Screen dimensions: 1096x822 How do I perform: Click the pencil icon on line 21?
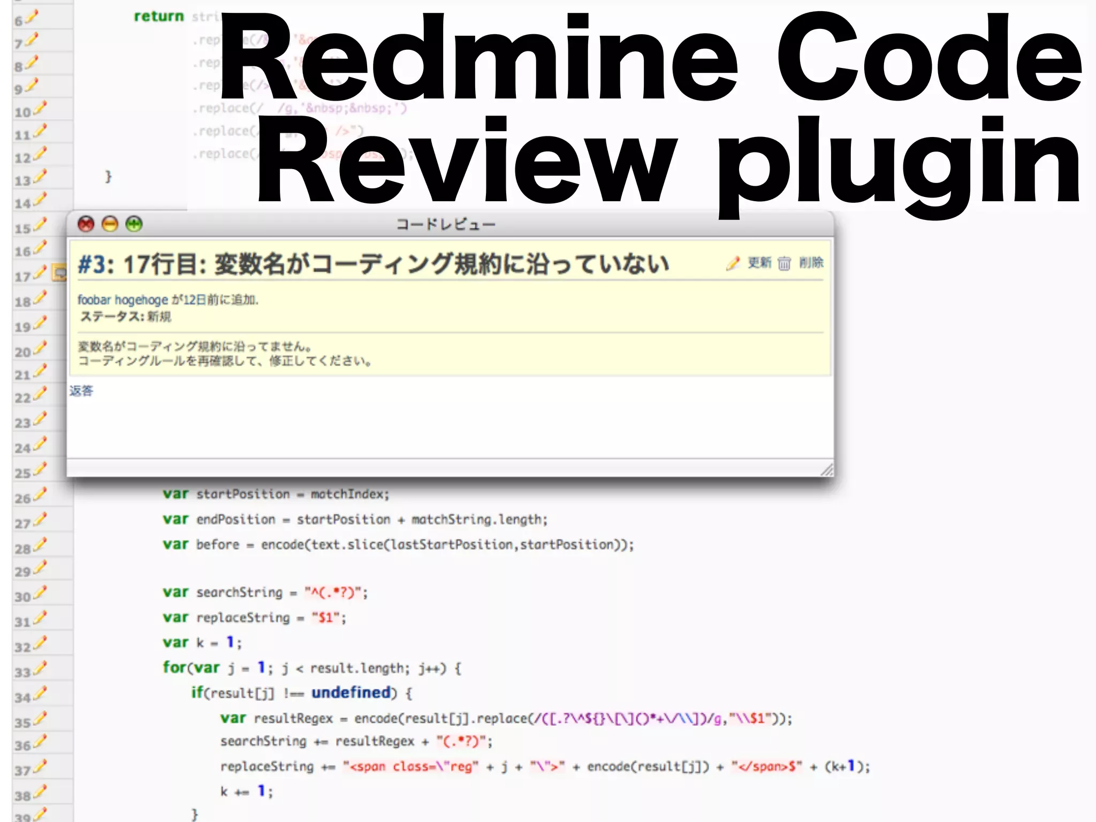[x=40, y=371]
